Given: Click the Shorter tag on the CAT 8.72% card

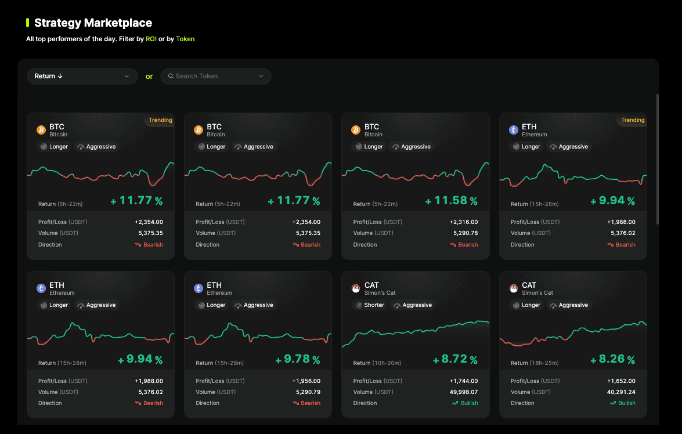Looking at the screenshot, I should point(370,305).
